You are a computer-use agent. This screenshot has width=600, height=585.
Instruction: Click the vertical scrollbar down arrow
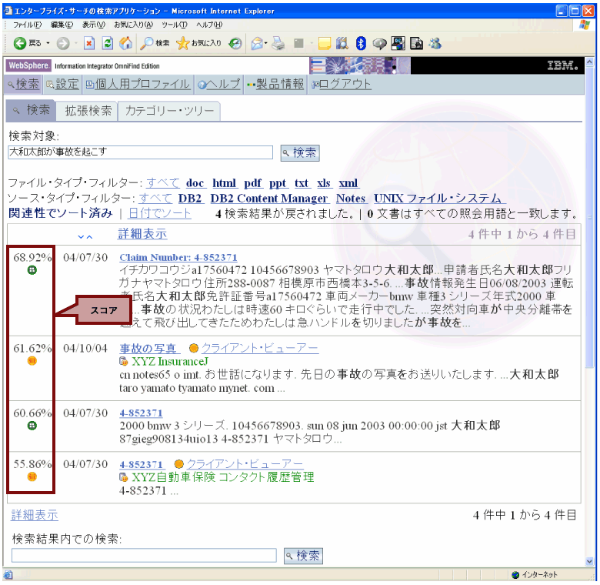pos(589,561)
